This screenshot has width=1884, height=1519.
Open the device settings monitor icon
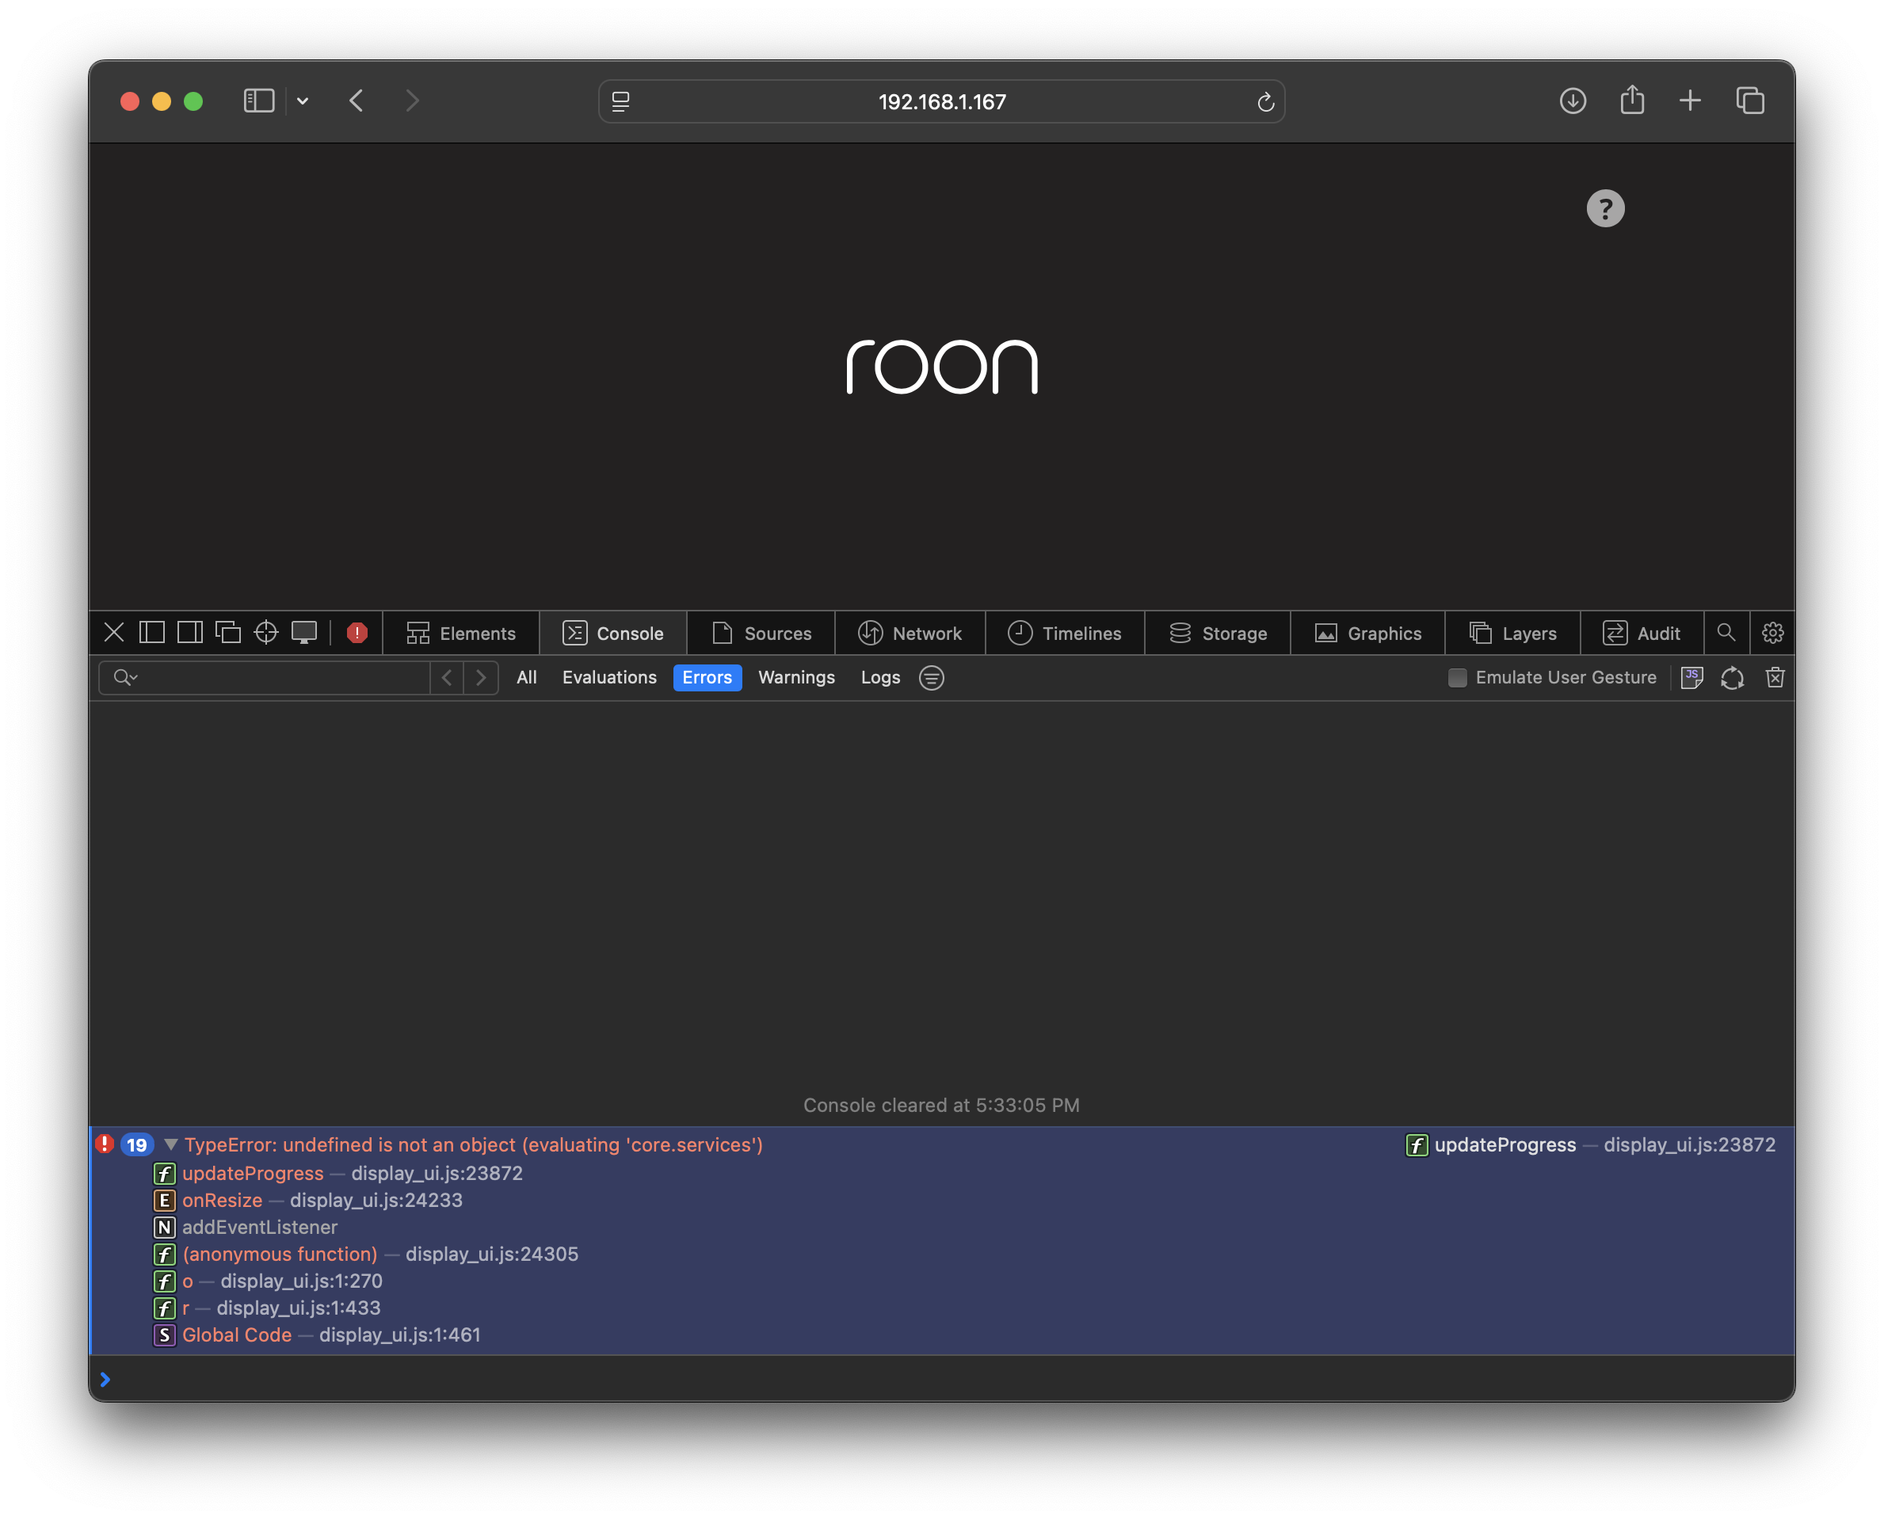click(303, 633)
